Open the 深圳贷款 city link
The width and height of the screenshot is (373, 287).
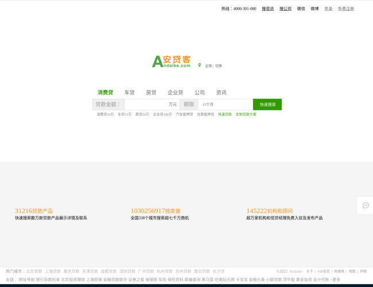pyautogui.click(x=127, y=272)
